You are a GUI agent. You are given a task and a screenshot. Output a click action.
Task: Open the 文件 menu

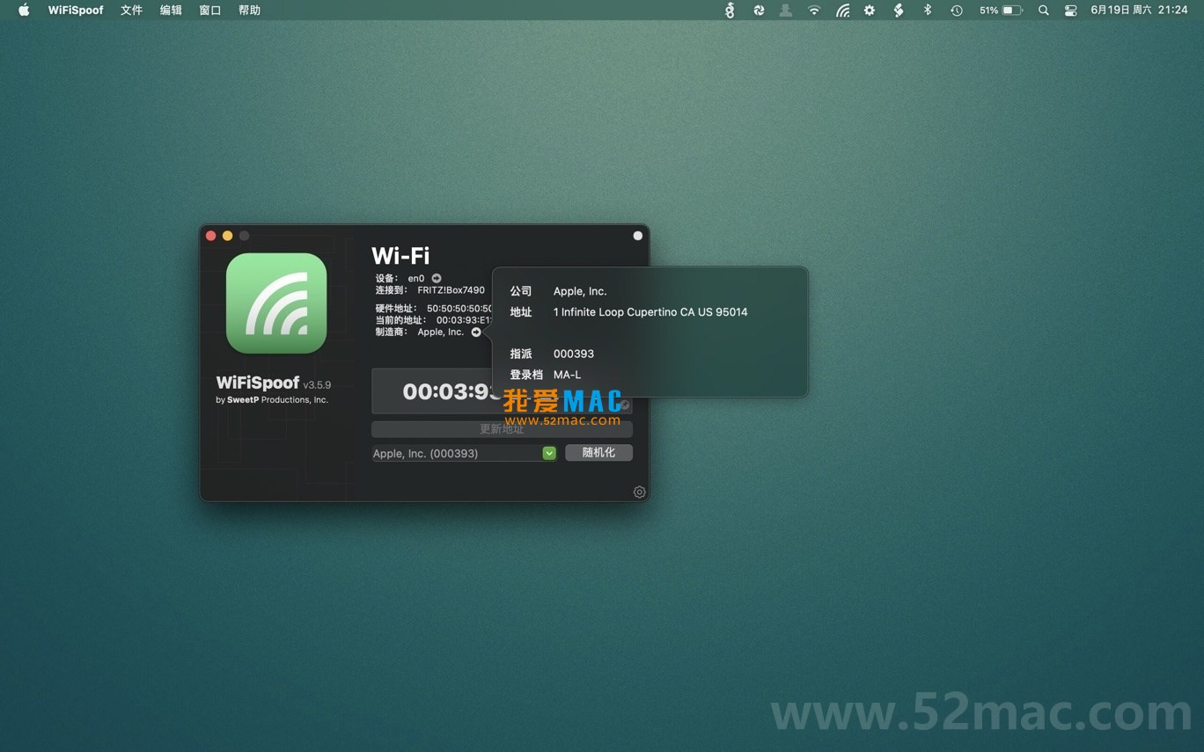click(131, 11)
